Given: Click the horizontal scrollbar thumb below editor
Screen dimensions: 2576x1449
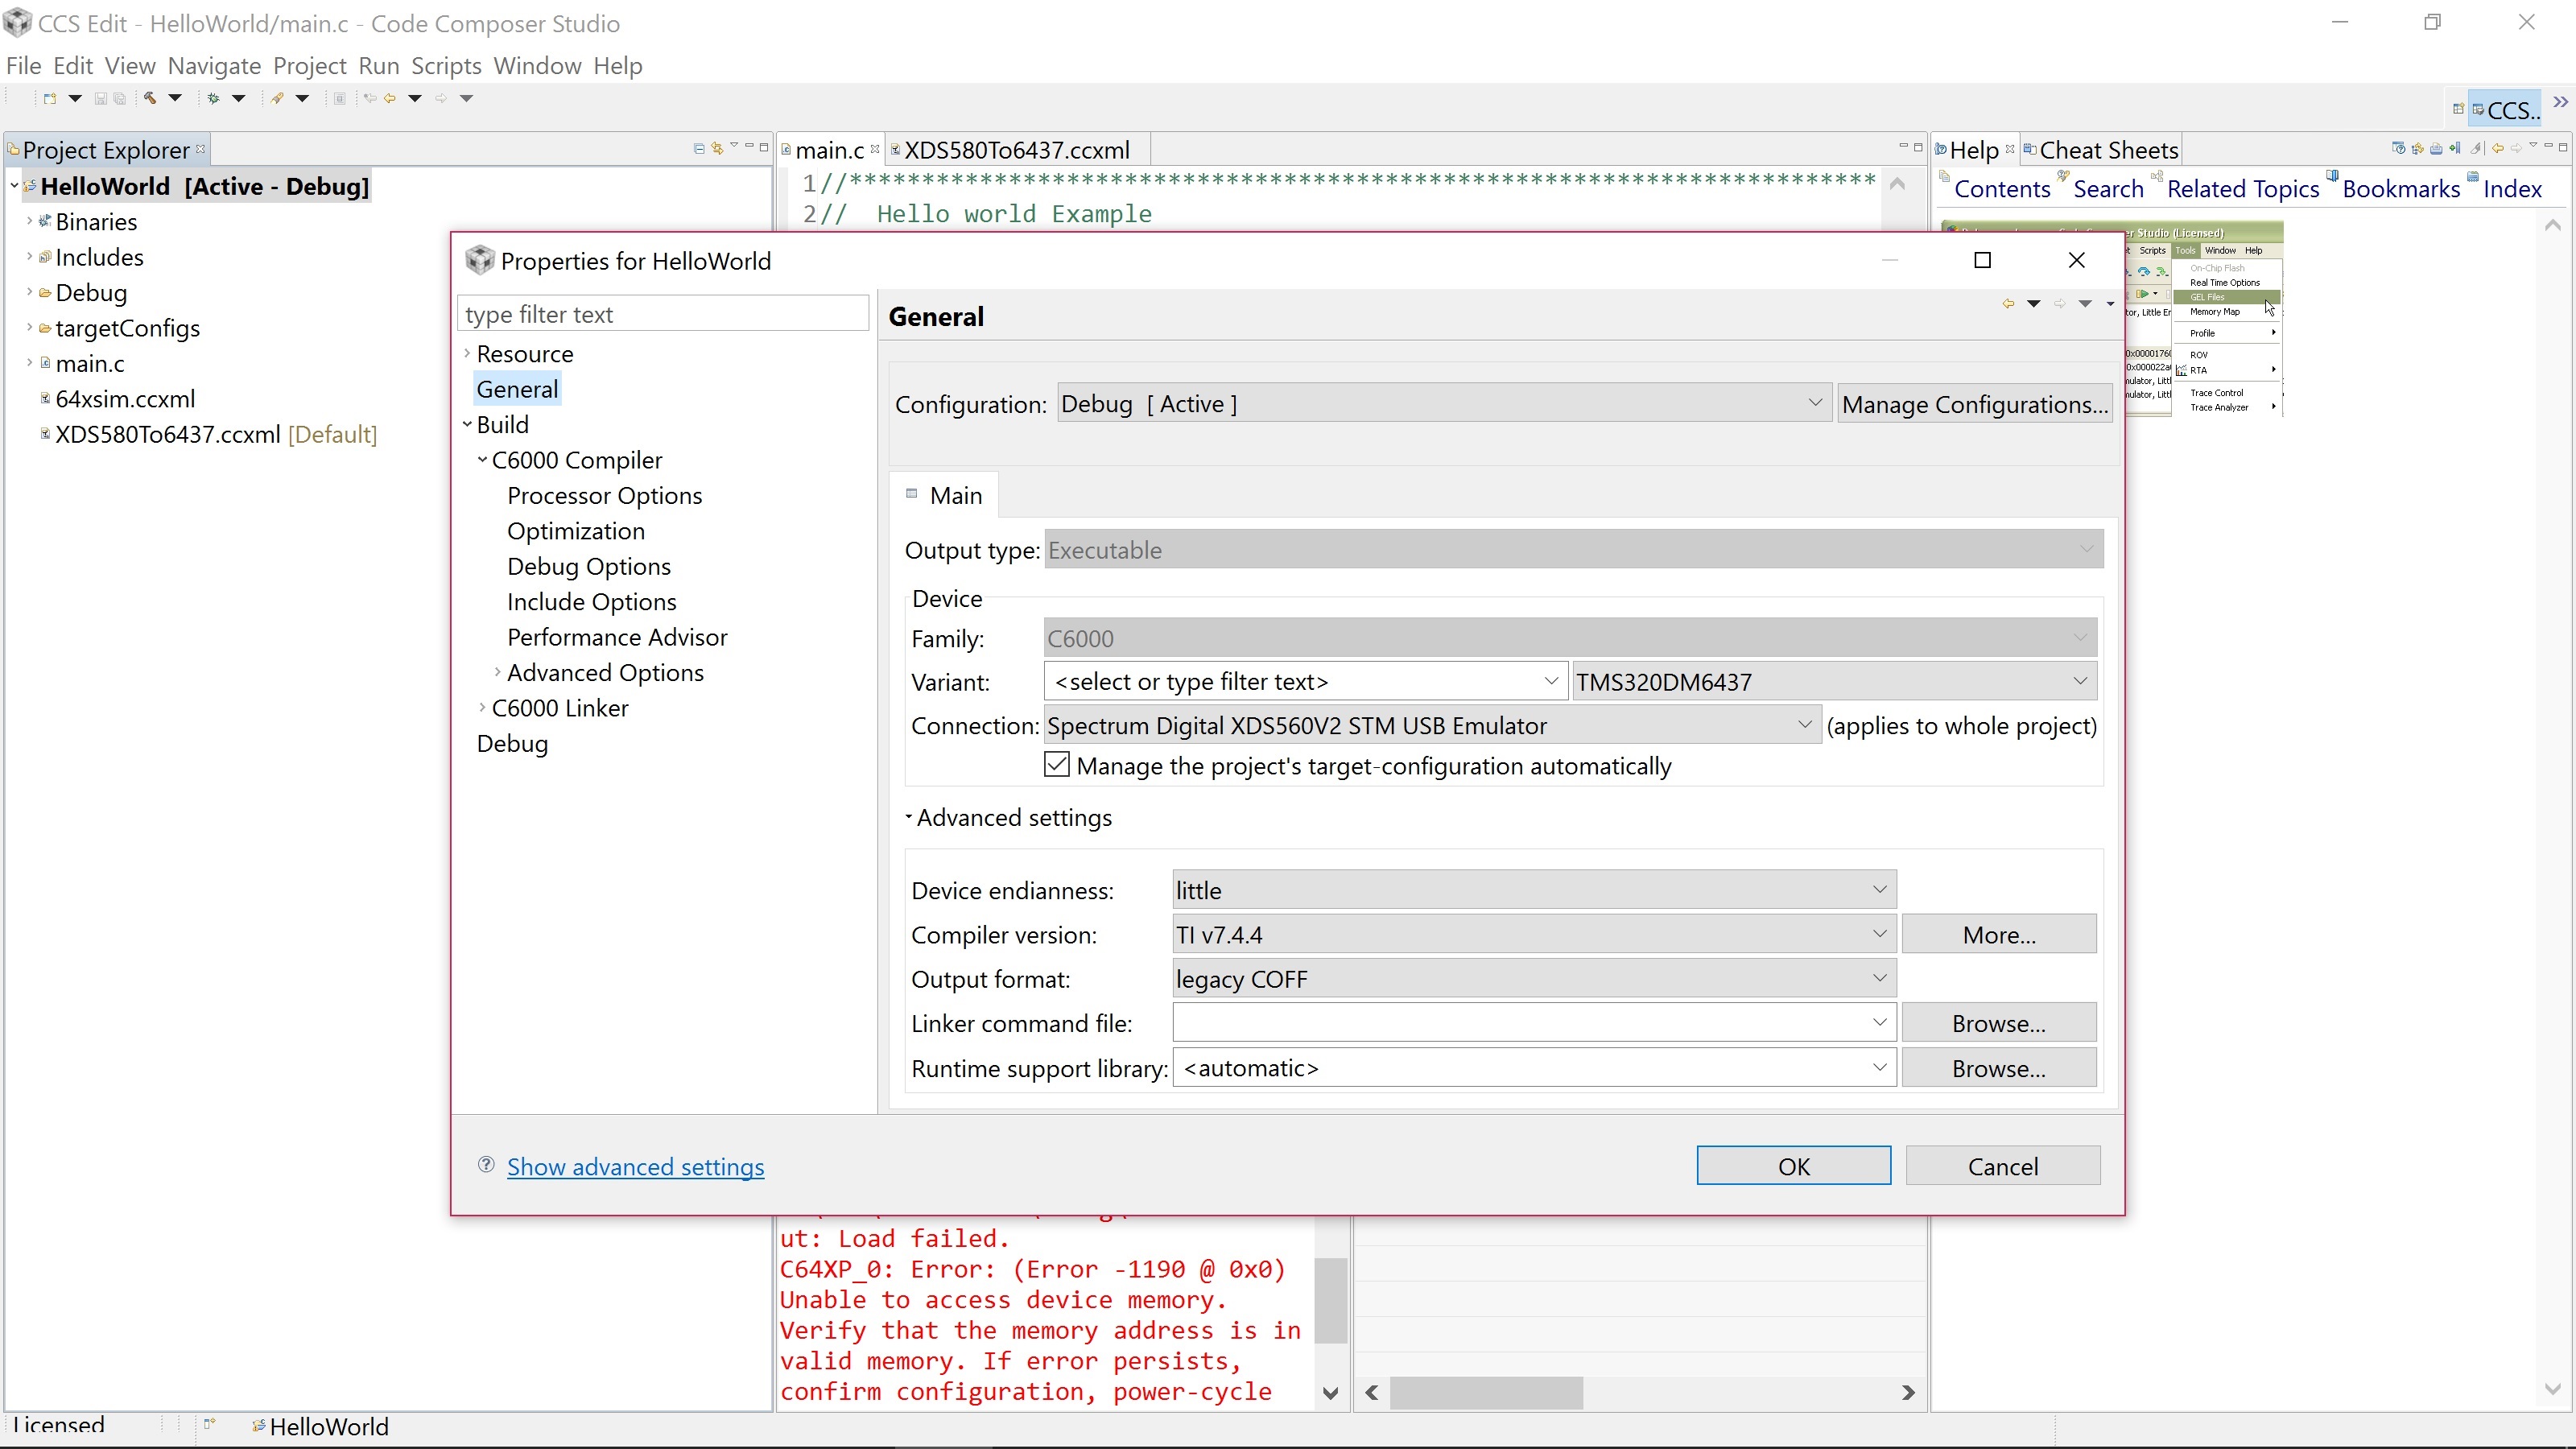Looking at the screenshot, I should 1486,1392.
